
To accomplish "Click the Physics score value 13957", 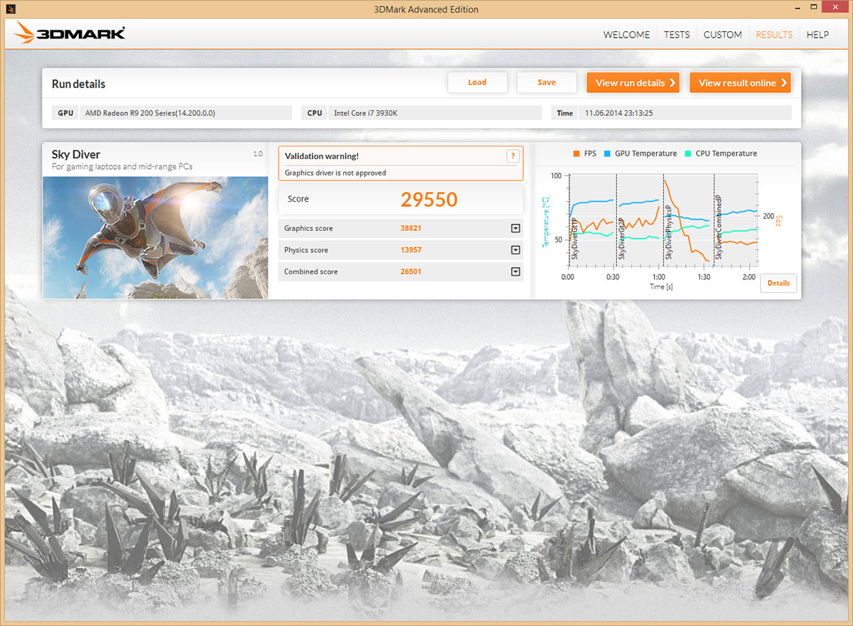I will 411,250.
